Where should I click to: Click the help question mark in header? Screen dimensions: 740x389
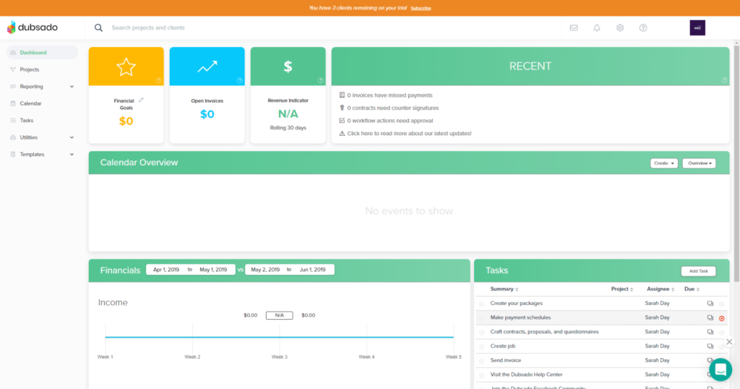pos(643,27)
